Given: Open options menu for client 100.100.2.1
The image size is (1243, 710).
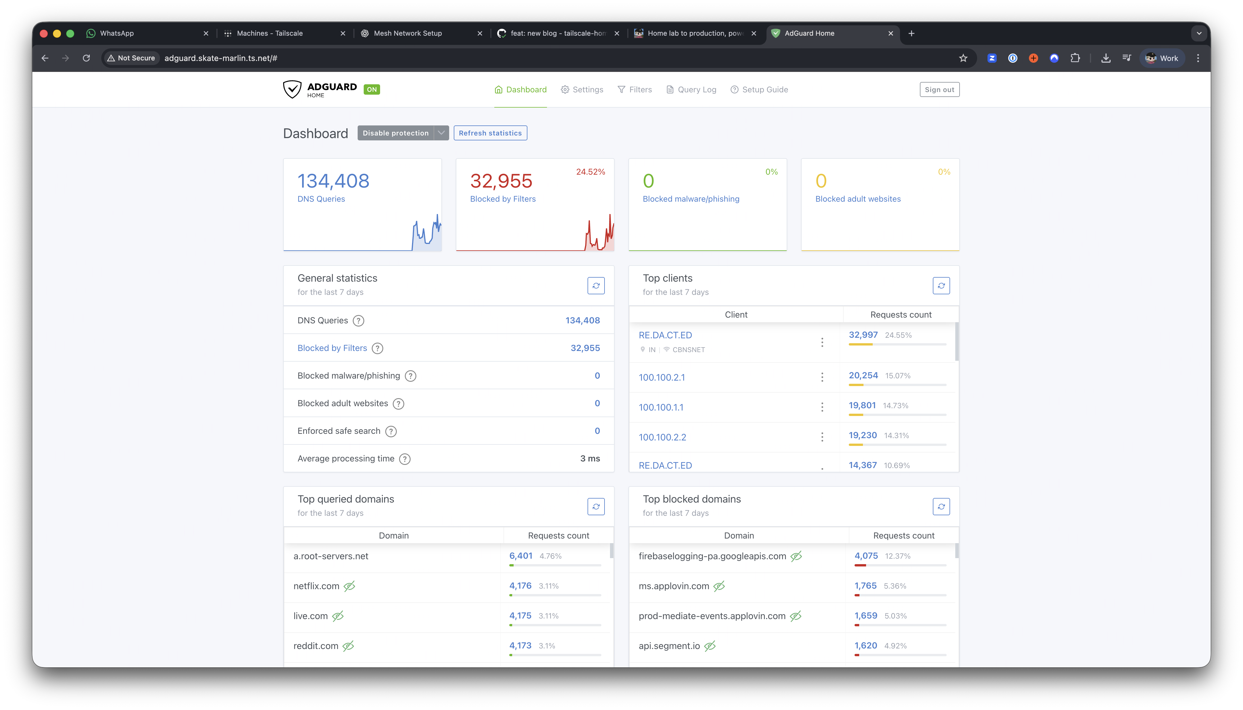Looking at the screenshot, I should pos(822,377).
